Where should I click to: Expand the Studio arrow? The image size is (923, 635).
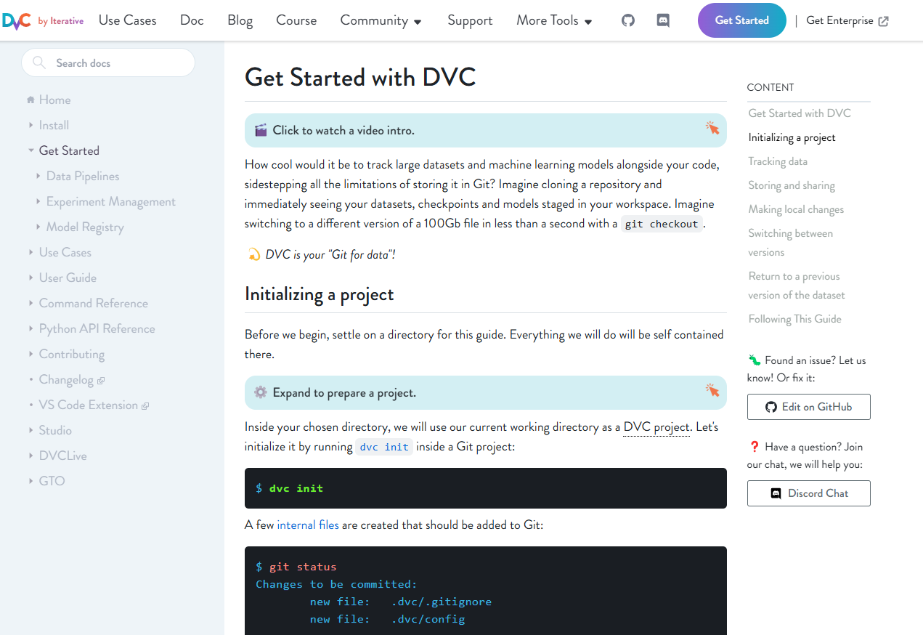click(x=31, y=430)
